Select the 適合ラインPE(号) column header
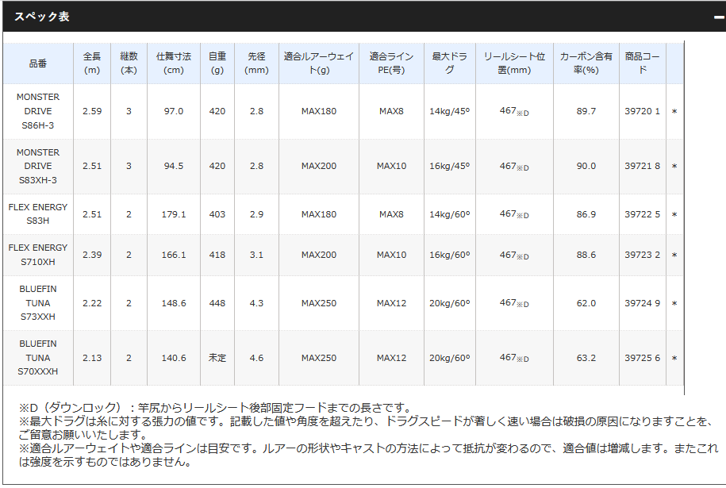The height and width of the screenshot is (488, 726). [x=391, y=63]
